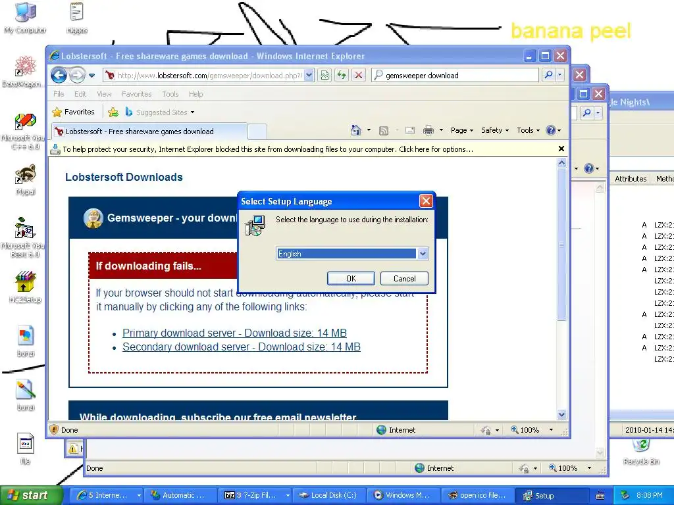The height and width of the screenshot is (505, 674).
Task: Refresh the Lobstersoft page
Action: [342, 76]
